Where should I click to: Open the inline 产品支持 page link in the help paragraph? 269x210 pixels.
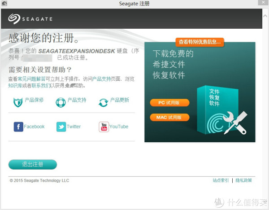tap(102, 79)
